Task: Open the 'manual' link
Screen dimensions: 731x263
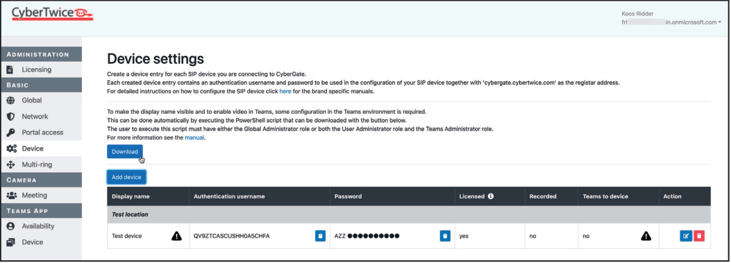Action: 194,137
